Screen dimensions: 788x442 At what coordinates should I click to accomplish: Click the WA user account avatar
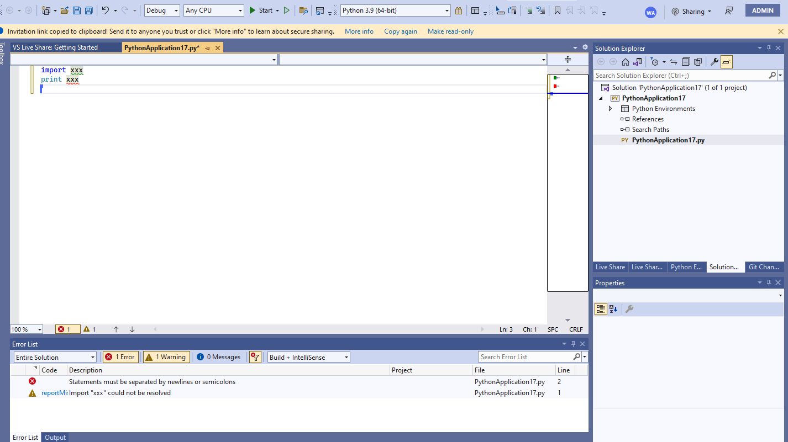[650, 12]
